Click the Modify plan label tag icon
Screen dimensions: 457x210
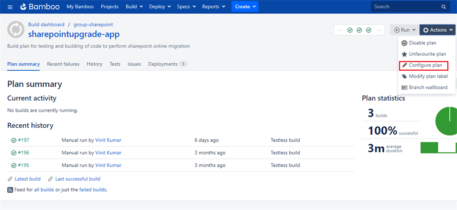pos(404,77)
